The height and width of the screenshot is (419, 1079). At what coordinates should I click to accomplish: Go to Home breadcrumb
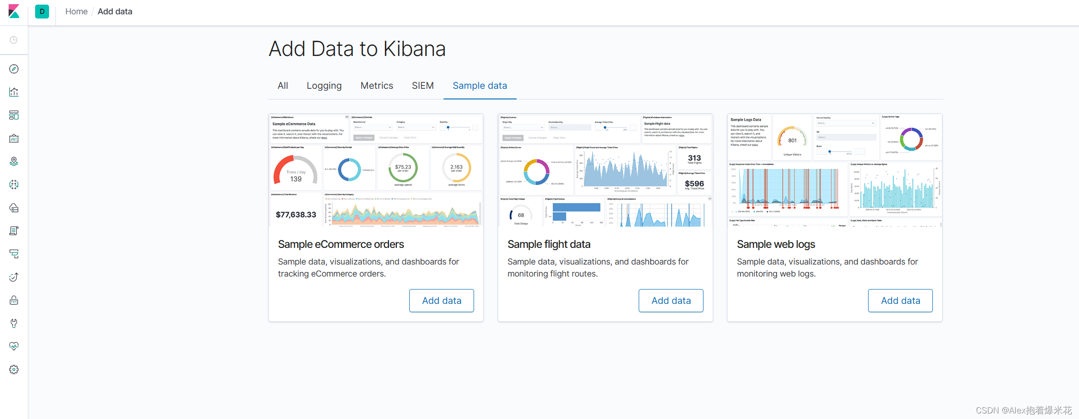tap(76, 12)
